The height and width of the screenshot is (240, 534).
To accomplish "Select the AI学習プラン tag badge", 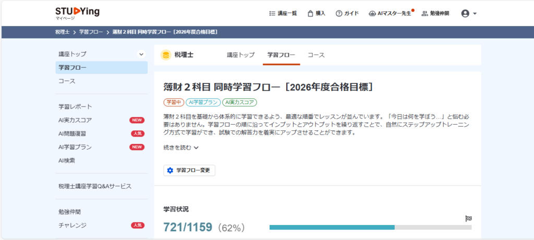I will click(203, 102).
